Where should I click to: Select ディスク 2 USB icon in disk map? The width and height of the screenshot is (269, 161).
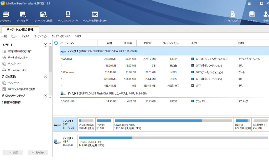click(57, 142)
